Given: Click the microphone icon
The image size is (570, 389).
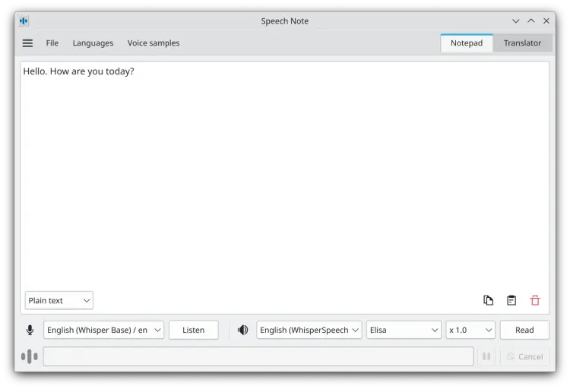Looking at the screenshot, I should [30, 330].
